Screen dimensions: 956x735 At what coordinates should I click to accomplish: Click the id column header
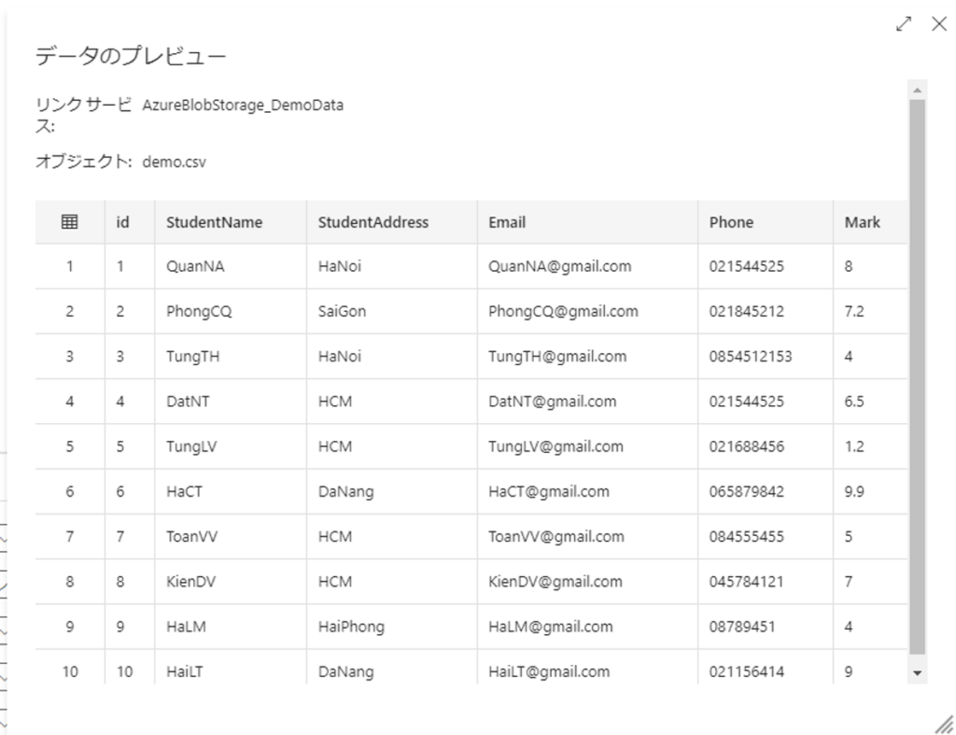pos(122,222)
